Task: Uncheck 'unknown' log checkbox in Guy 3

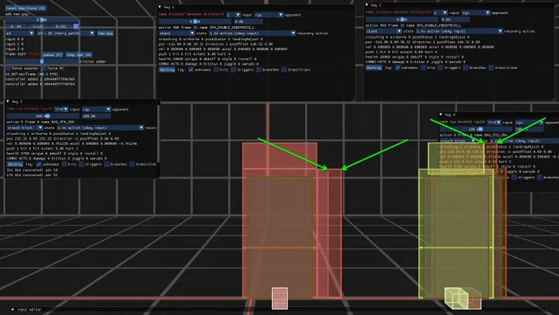Action: click(x=39, y=164)
